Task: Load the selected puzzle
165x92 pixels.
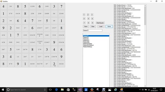Action: point(101,27)
